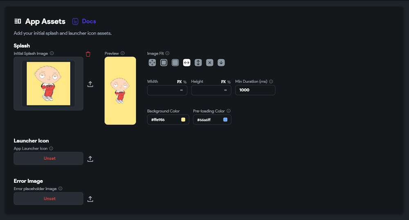This screenshot has width=409, height=220.
Task: Select the outlined square contain fit option
Action: [164, 62]
